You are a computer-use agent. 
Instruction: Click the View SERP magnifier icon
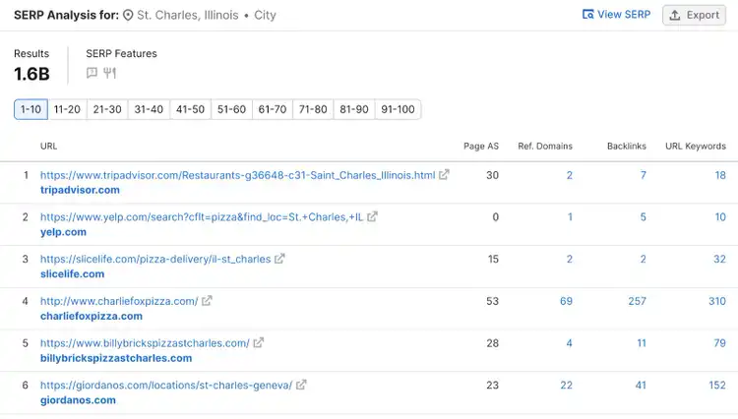tap(587, 14)
